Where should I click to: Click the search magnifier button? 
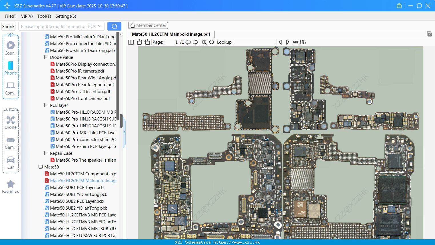(x=114, y=26)
